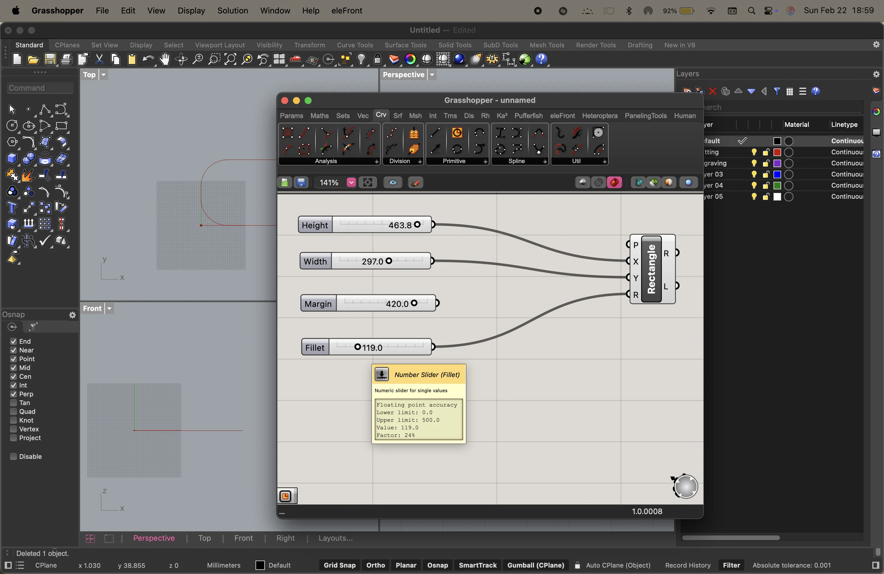Viewport: 884px width, 574px height.
Task: Check the Disable osnap checkbox
Action: 13,456
